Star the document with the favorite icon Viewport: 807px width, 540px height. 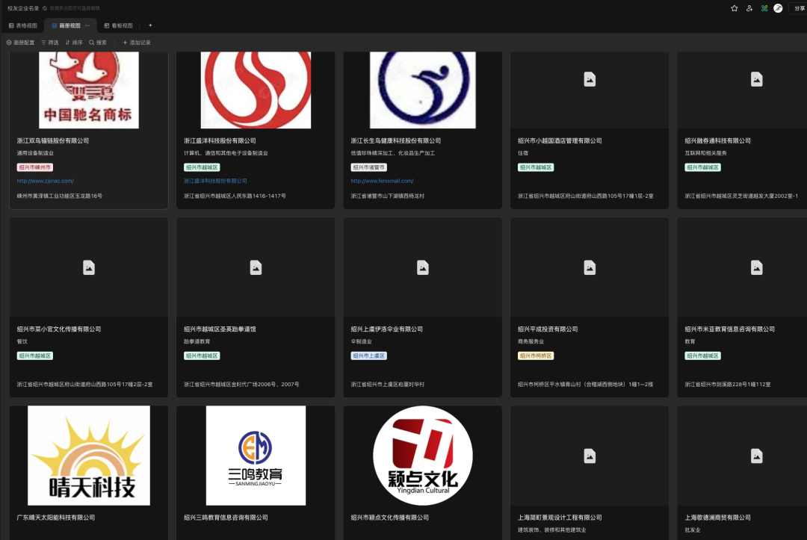(x=735, y=8)
